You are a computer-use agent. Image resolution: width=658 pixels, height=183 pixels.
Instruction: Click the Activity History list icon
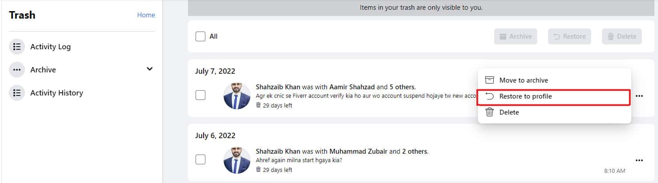click(x=17, y=93)
